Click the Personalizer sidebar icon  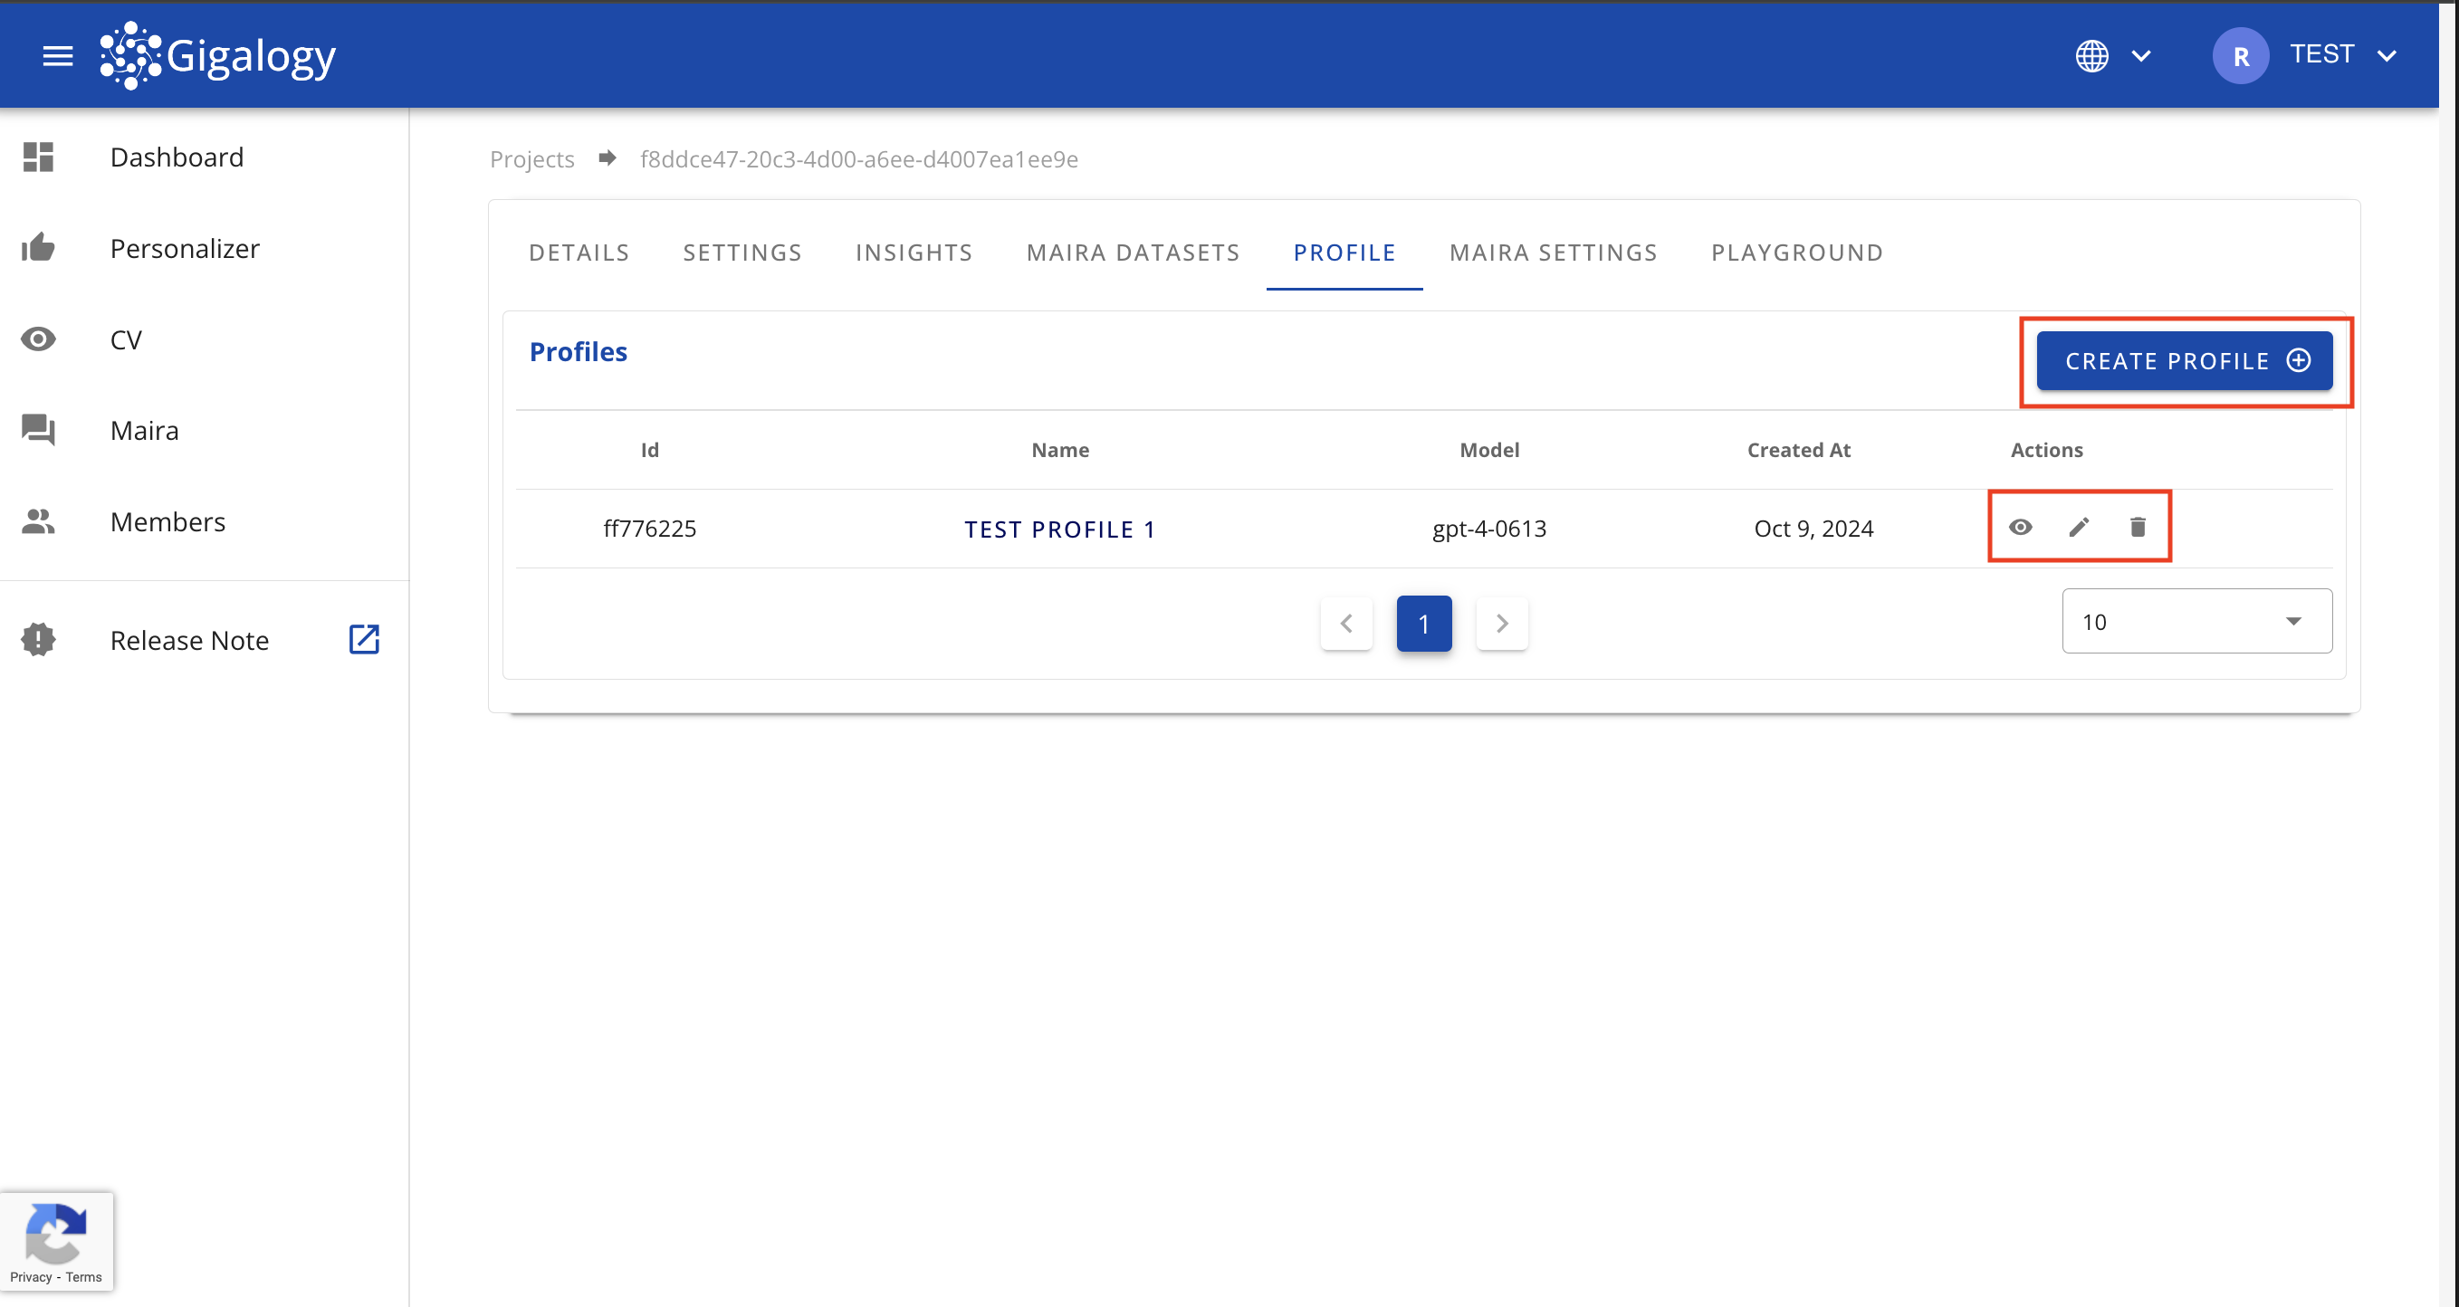pyautogui.click(x=39, y=249)
